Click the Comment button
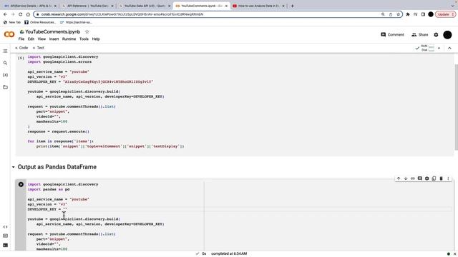The image size is (458, 257). tap(392, 35)
